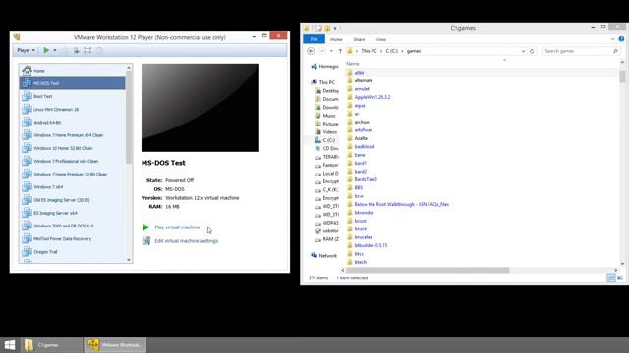Select the Android 64-Bit virtual machine
This screenshot has width=629, height=353.
[x=72, y=122]
